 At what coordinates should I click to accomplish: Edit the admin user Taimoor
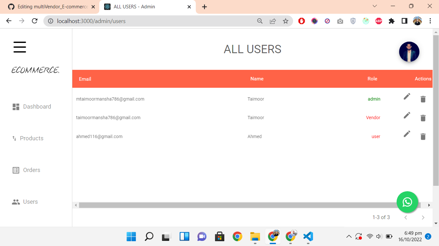point(407,96)
